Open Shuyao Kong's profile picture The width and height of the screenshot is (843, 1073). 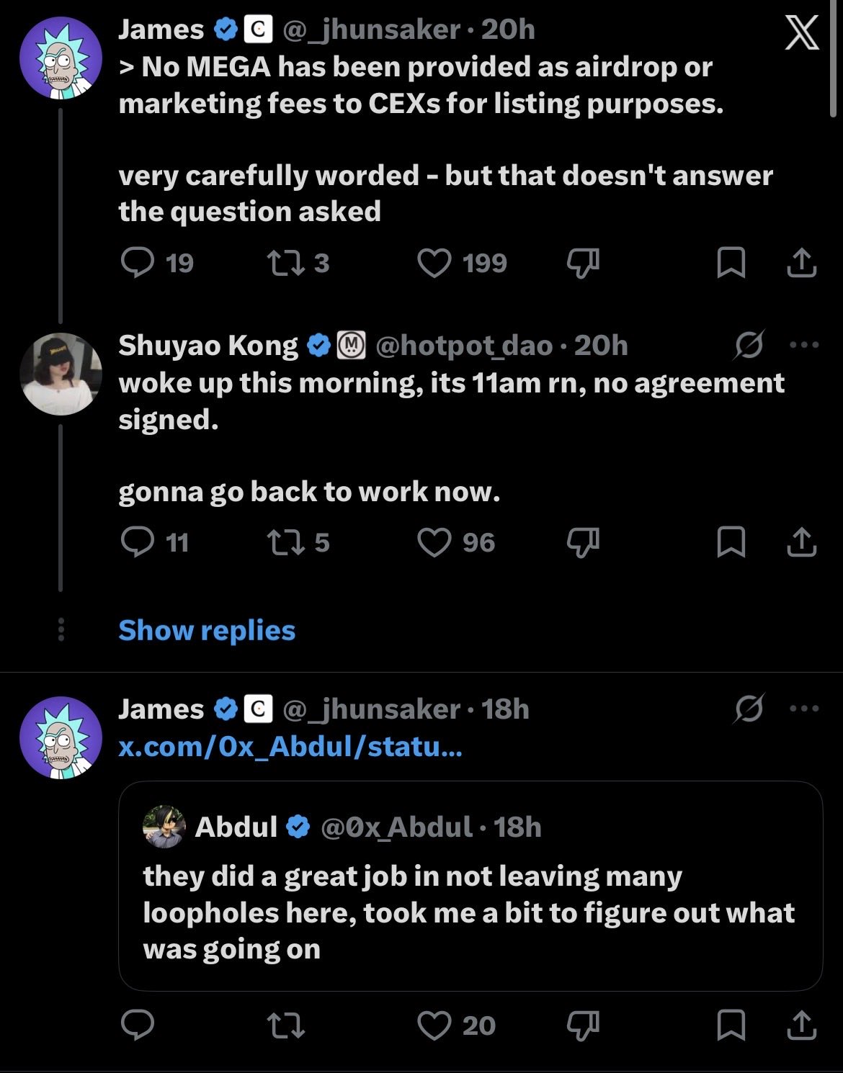click(61, 374)
